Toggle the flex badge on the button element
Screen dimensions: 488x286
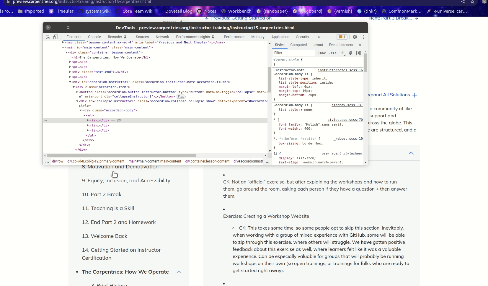point(181,96)
